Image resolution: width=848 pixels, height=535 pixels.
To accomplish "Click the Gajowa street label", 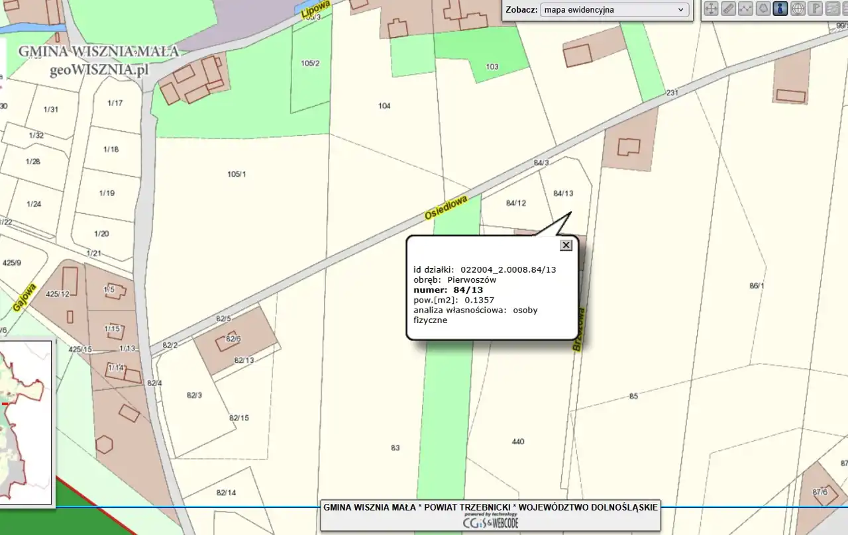I will [x=23, y=298].
